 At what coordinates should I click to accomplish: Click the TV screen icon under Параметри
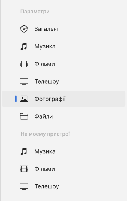tap(24, 82)
